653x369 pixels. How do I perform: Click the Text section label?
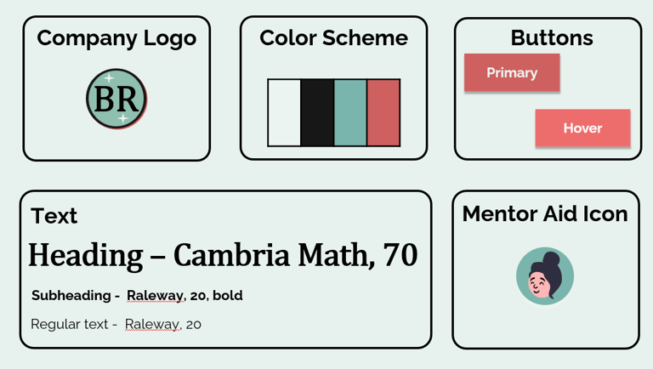pyautogui.click(x=54, y=216)
